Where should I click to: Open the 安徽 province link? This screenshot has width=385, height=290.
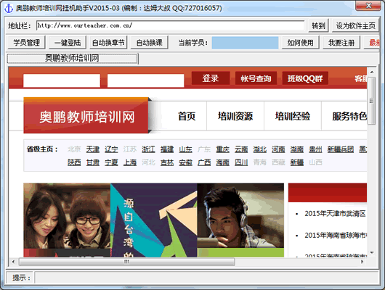click(x=185, y=162)
